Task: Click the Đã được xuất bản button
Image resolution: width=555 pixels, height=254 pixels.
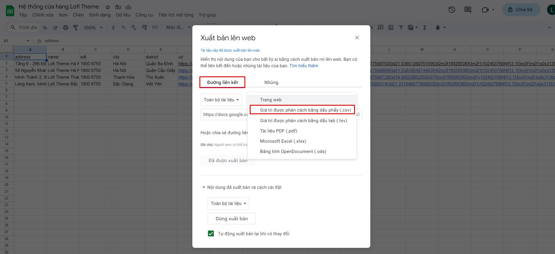Action: tap(228, 161)
